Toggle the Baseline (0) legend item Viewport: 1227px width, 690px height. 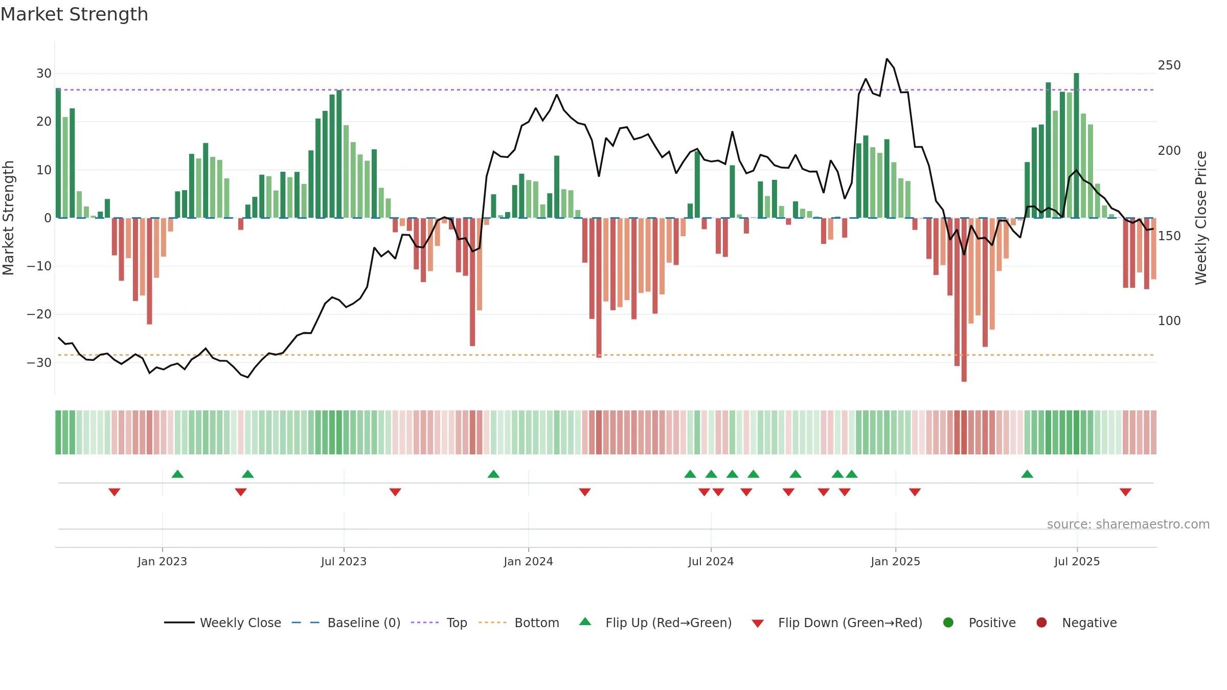(x=346, y=623)
